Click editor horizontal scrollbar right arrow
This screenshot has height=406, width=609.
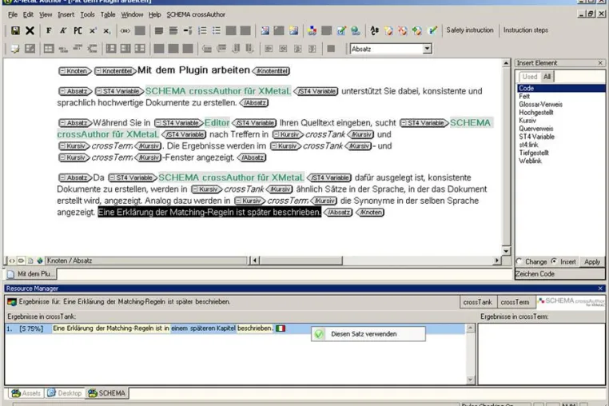point(497,261)
